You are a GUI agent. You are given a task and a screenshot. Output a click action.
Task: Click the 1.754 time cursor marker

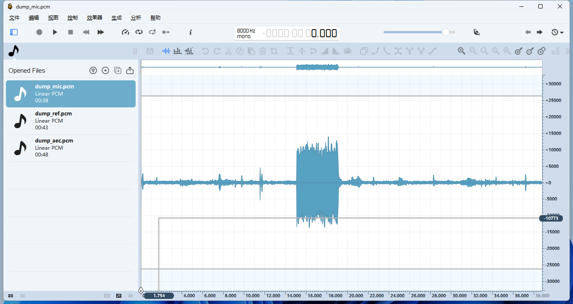pyautogui.click(x=159, y=296)
